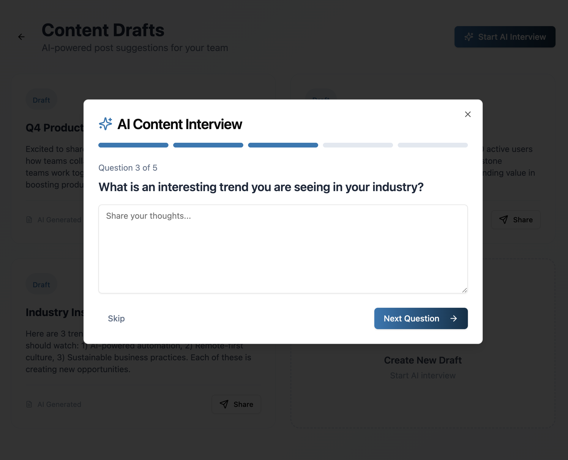Viewport: 568px width, 460px height.
Task: Click AI Generated label on Industry card
Action: pyautogui.click(x=59, y=404)
